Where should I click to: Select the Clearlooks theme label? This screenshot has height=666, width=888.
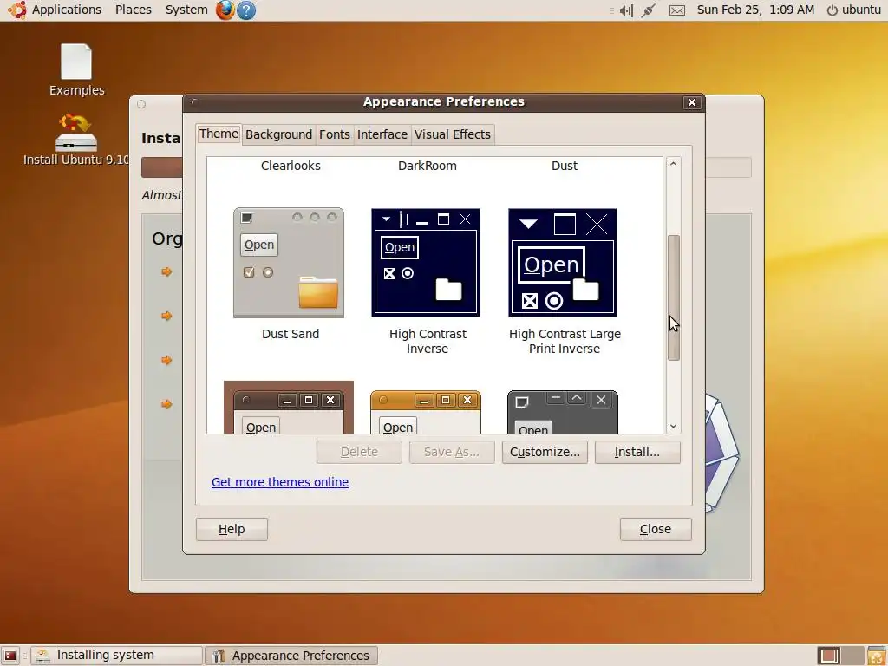291,166
